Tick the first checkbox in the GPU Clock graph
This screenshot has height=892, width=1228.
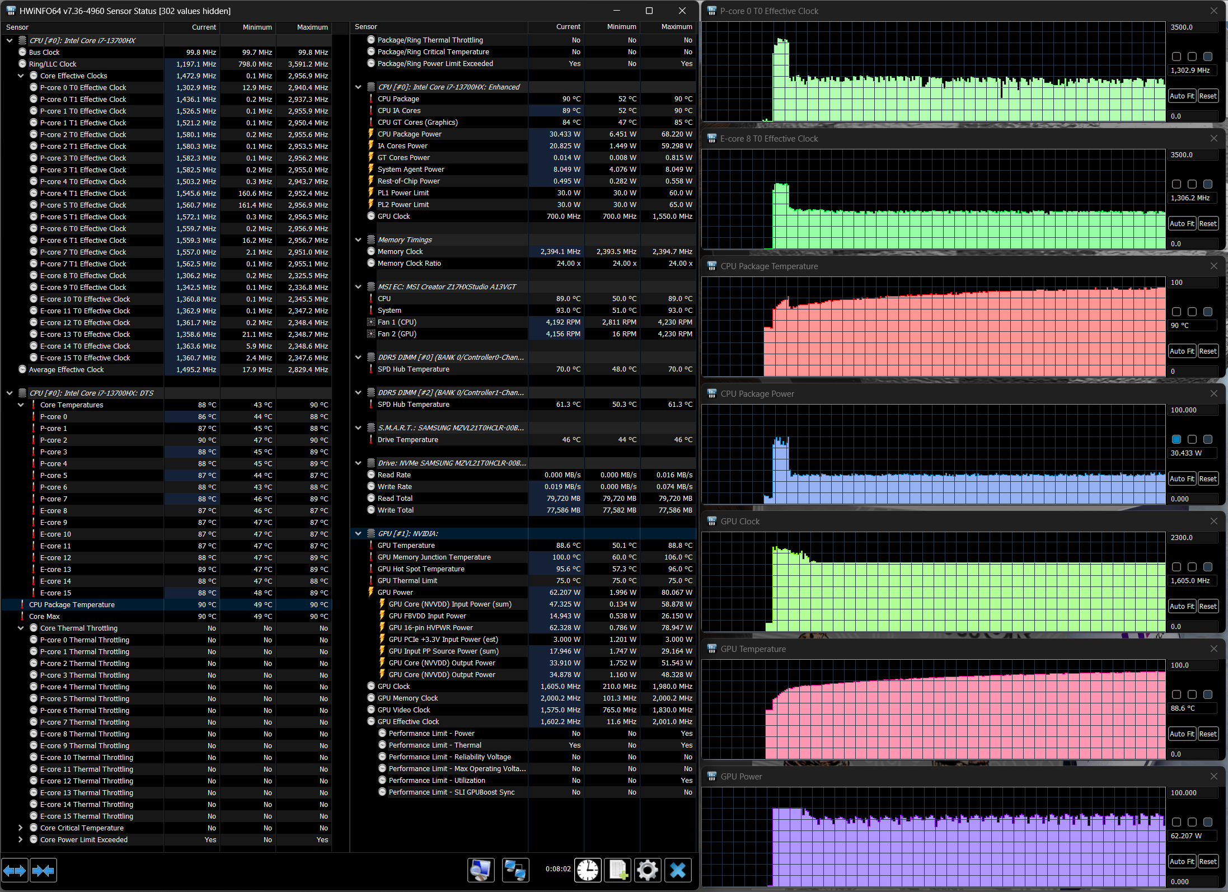1177,567
